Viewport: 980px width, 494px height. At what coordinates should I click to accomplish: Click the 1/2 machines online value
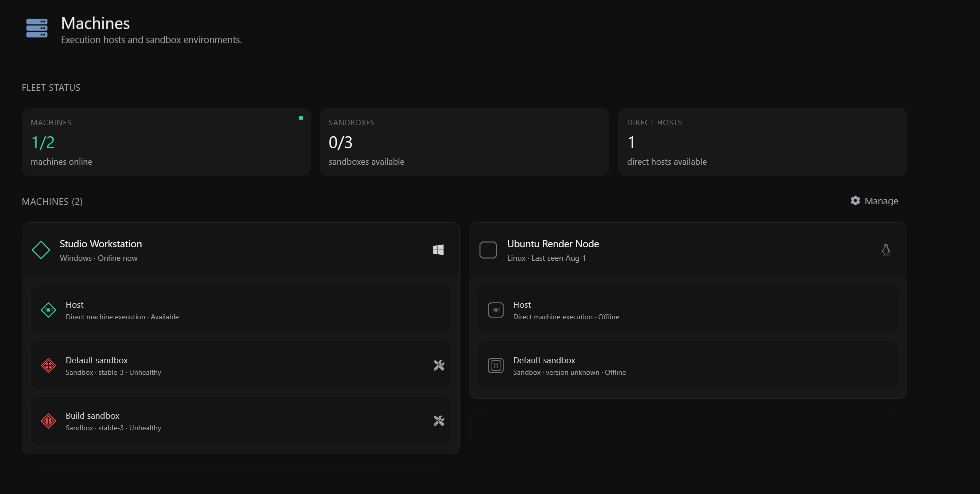click(43, 143)
